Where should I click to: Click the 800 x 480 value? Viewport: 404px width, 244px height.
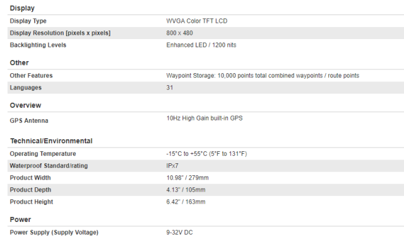[x=179, y=33]
